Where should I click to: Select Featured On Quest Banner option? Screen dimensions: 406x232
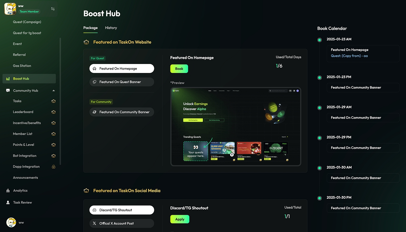122,82
